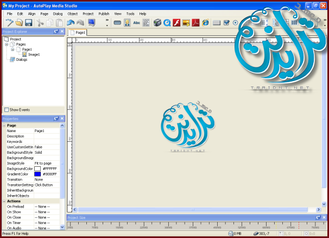The height and width of the screenshot is (238, 329).
Task: Add a Flash object
Action: pyautogui.click(x=176, y=22)
